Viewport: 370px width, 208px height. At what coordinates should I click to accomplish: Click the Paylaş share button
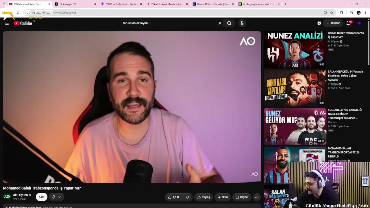point(203,197)
